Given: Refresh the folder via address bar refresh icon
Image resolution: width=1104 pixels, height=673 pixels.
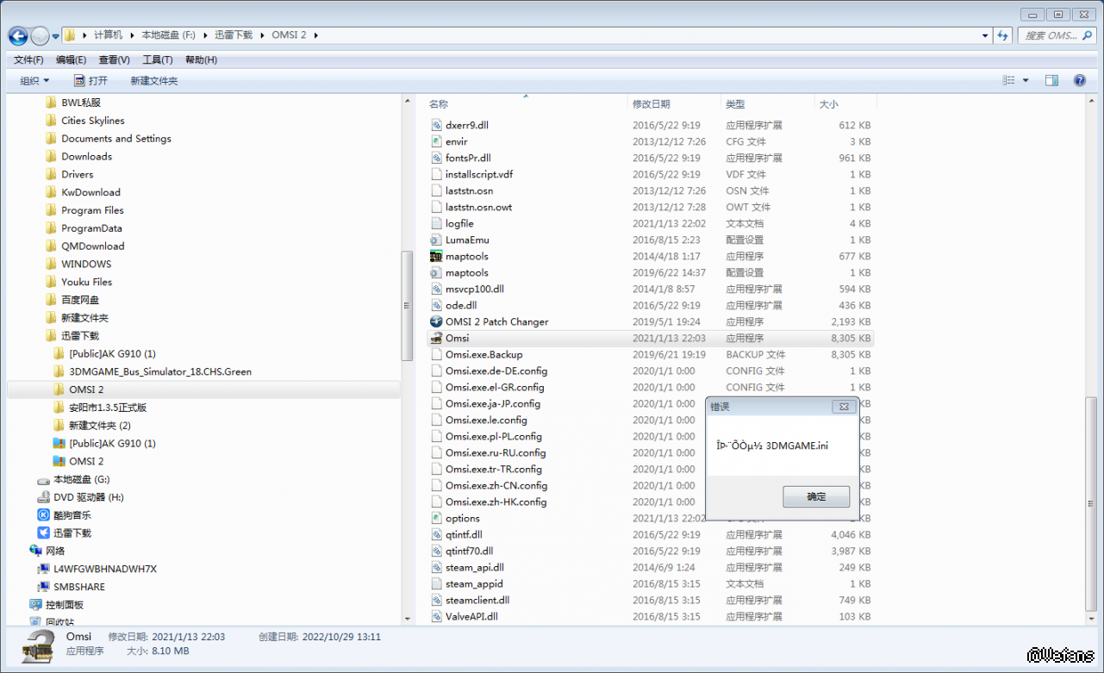Looking at the screenshot, I should click(1002, 35).
